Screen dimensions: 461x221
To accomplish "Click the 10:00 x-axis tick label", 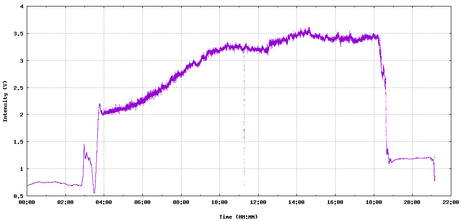I will pyautogui.click(x=219, y=202).
